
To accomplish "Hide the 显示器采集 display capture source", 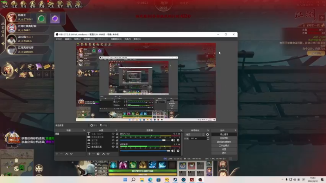I will [113, 147].
